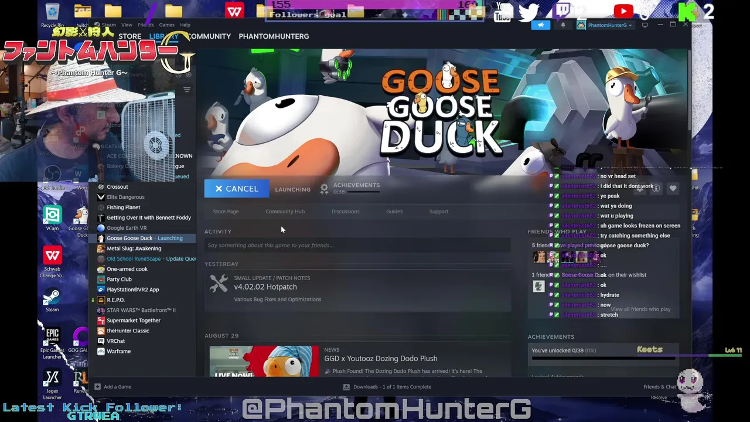This screenshot has height=422, width=750.
Task: Launch the Steam desktop shortcut
Action: pos(52,300)
